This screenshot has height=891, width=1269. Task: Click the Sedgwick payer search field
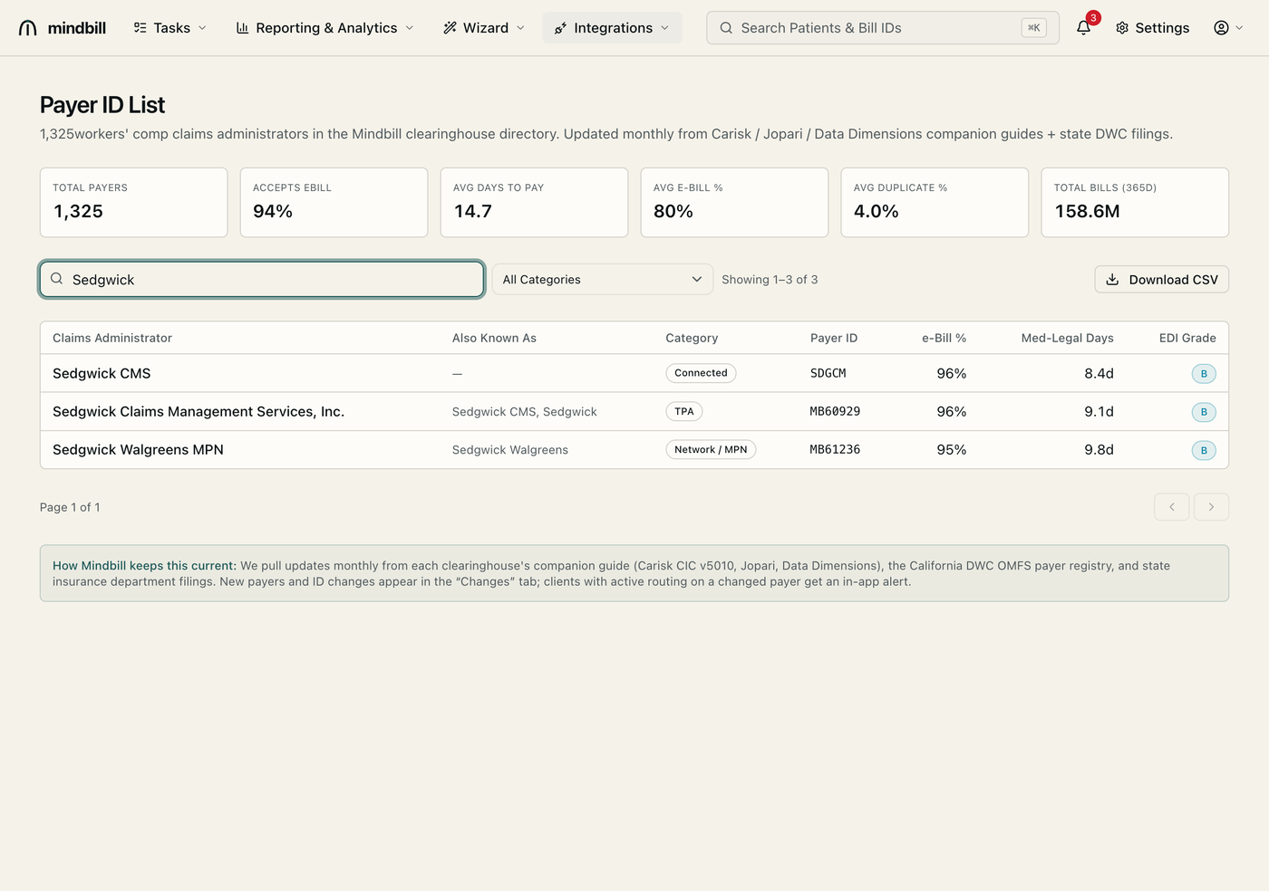[x=262, y=279]
